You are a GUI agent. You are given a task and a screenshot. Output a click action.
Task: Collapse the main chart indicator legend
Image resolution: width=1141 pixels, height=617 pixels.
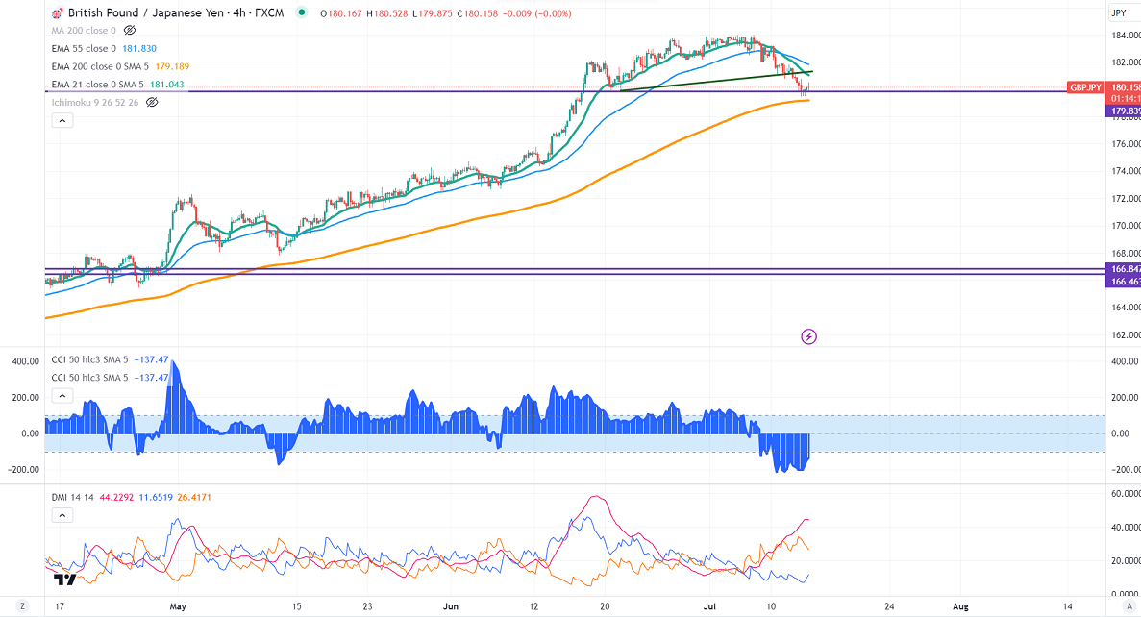(62, 121)
